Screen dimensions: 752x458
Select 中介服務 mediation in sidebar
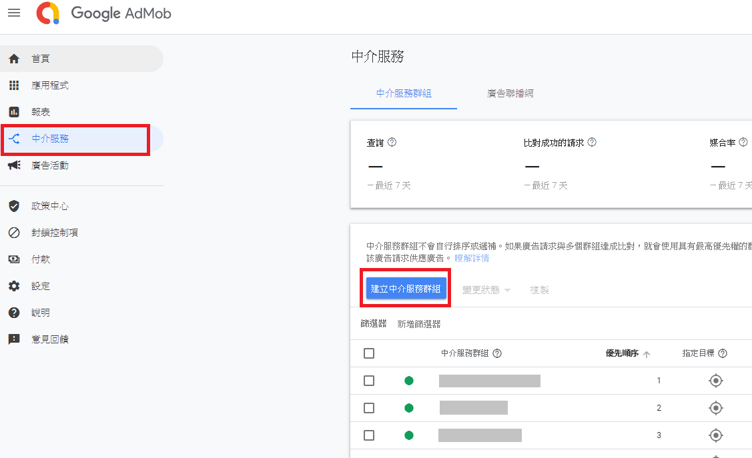point(81,139)
